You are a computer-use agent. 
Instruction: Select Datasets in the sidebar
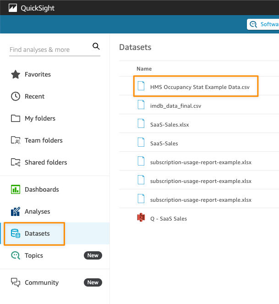pyautogui.click(x=37, y=233)
